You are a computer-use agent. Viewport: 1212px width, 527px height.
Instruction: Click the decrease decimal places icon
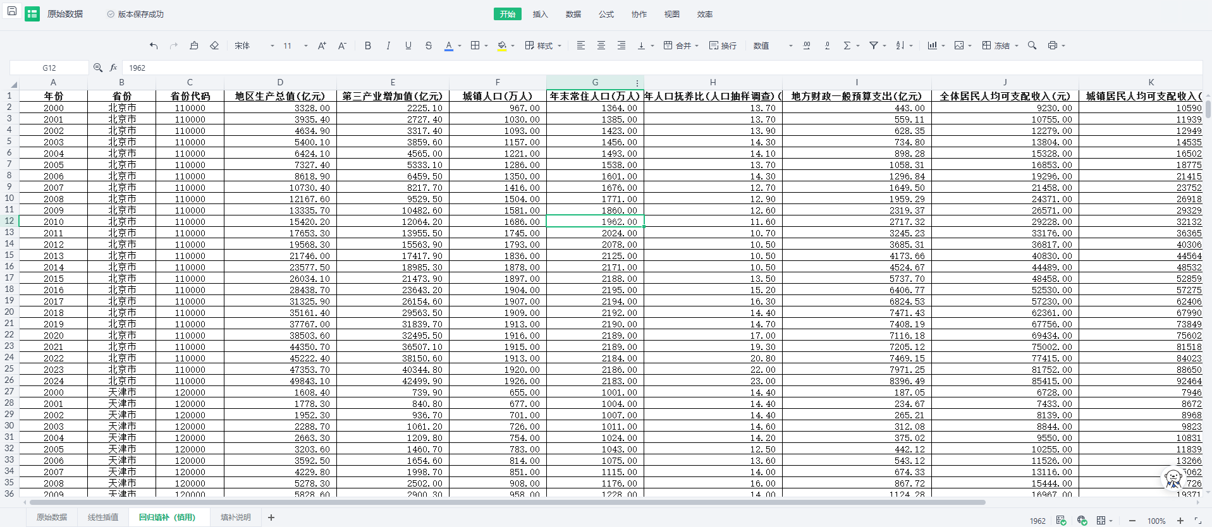click(827, 45)
